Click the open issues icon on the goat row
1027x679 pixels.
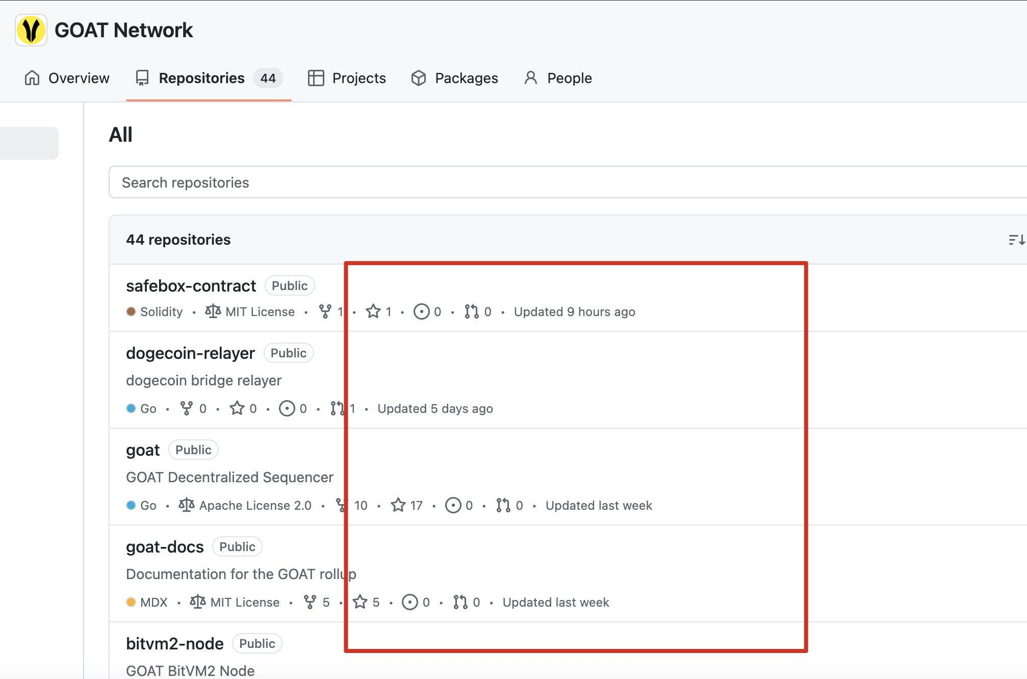pos(453,505)
